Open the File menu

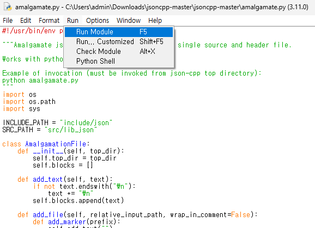click(8, 21)
